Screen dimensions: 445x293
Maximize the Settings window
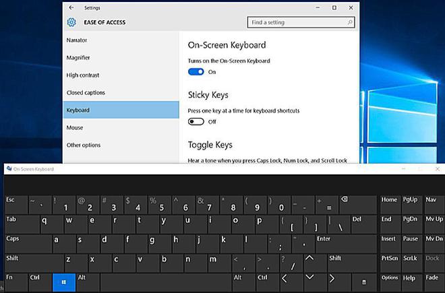coord(334,7)
